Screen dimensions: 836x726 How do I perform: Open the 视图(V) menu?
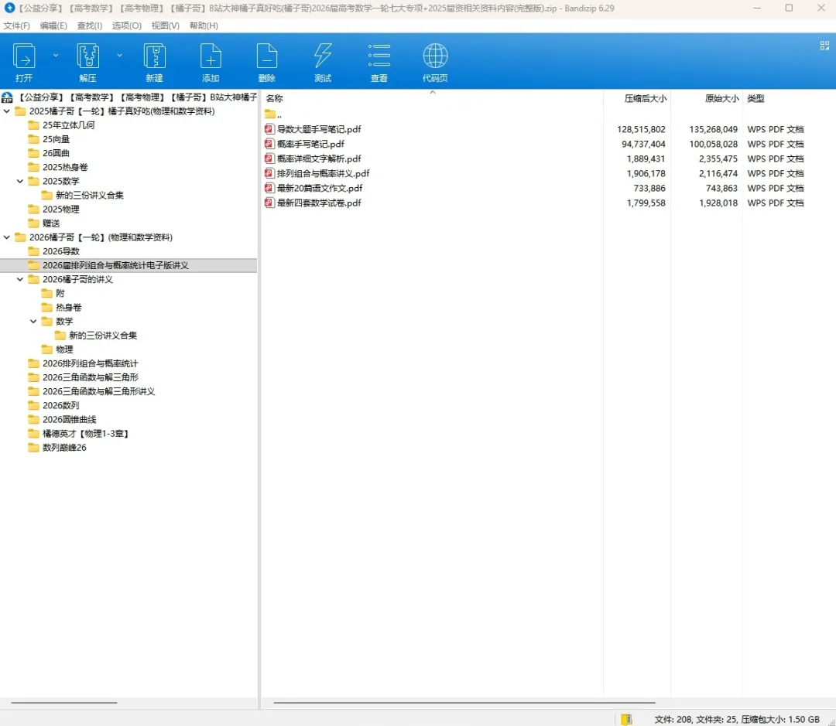(x=166, y=26)
